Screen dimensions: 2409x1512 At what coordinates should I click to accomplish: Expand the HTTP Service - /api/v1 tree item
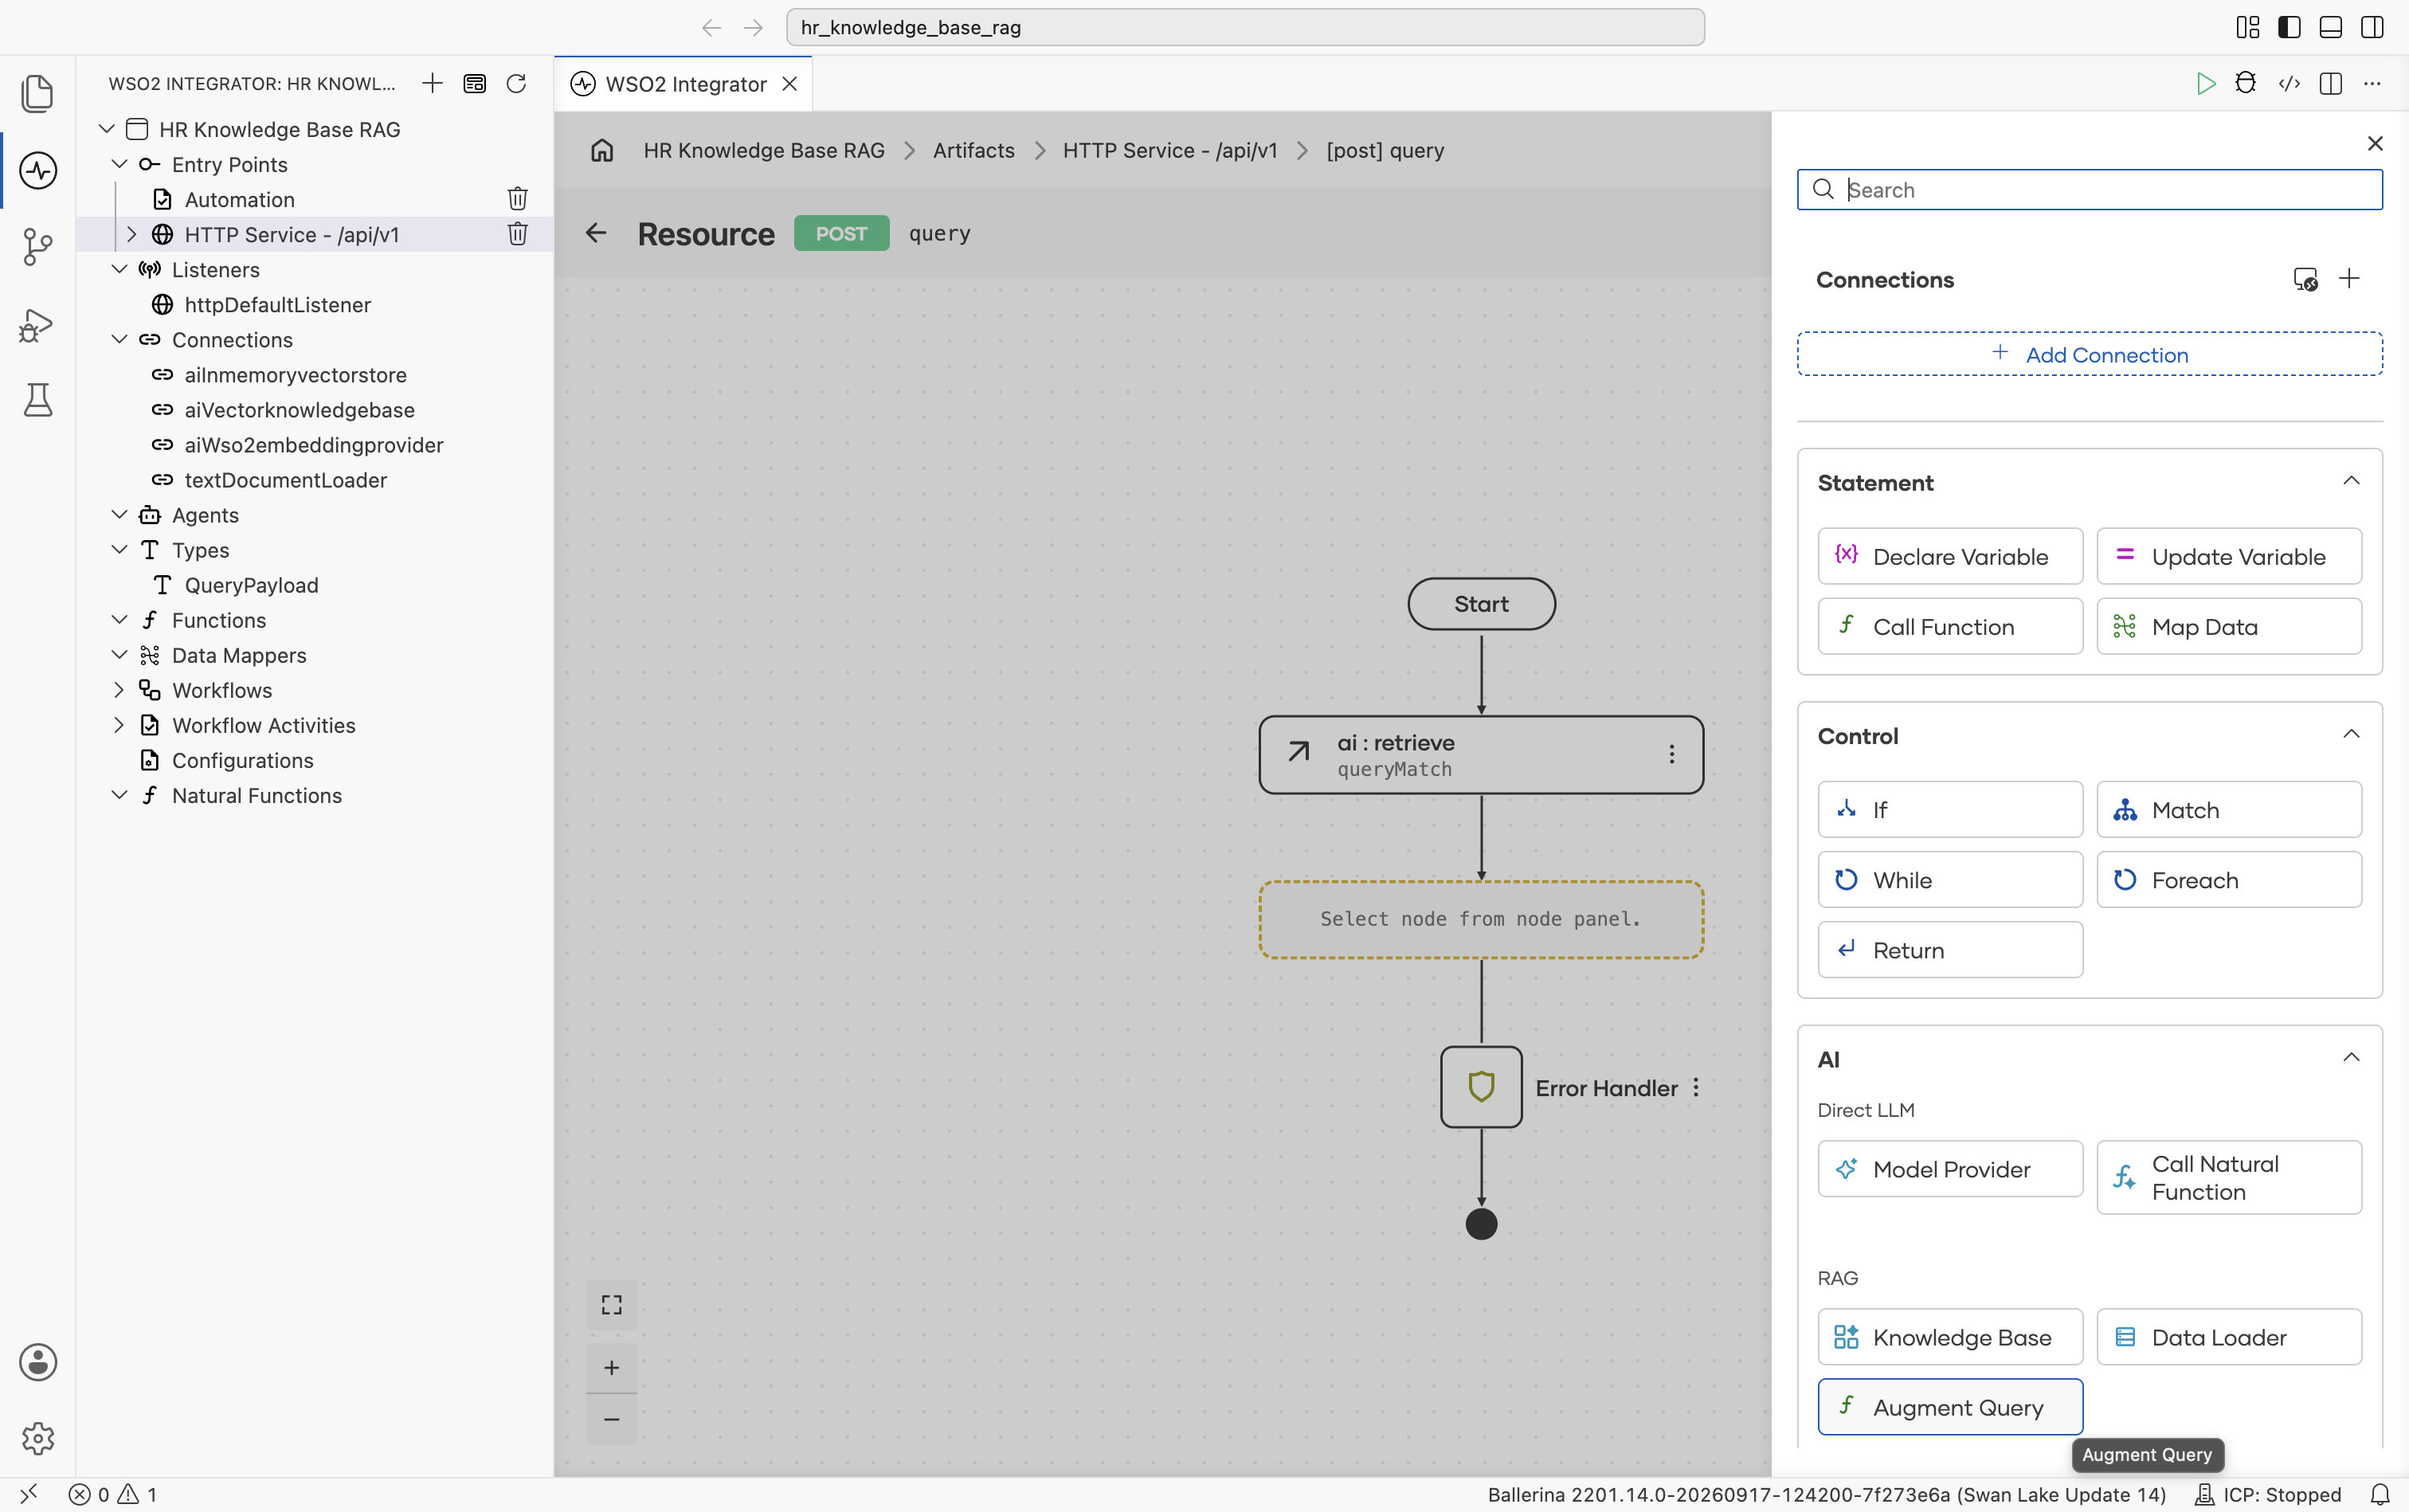tap(131, 234)
